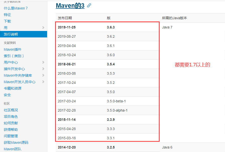The image size is (225, 152).
Task: Open the "问题管理" link
Action: 11,136
